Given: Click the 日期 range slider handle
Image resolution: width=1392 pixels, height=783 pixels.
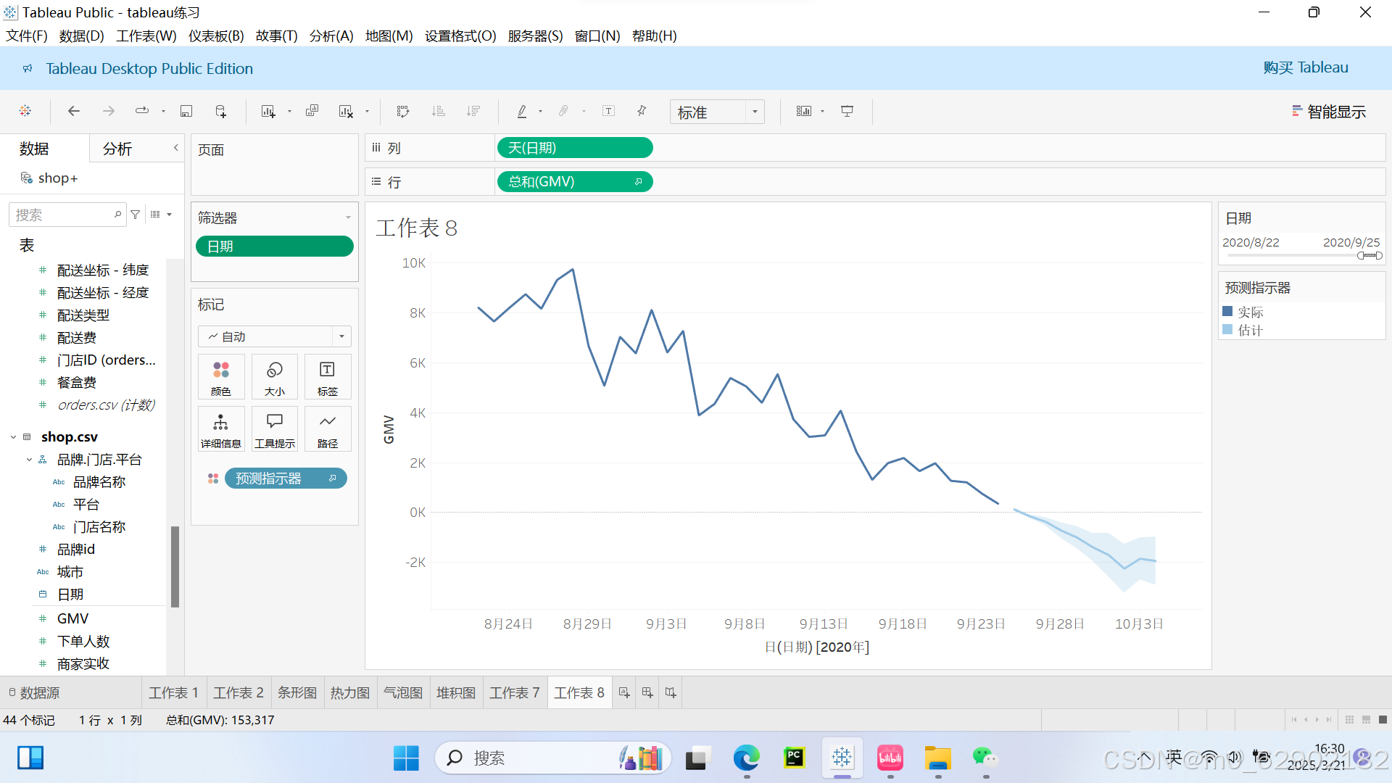Looking at the screenshot, I should [x=1362, y=255].
